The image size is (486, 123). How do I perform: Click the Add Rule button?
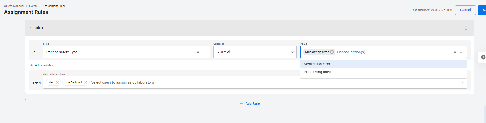tap(249, 104)
